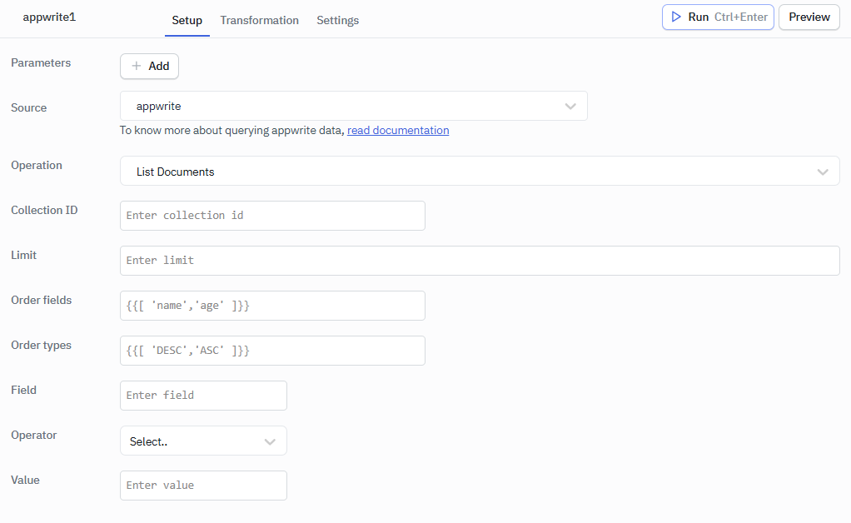The height and width of the screenshot is (523, 851).
Task: Switch to the Settings tab
Action: [337, 20]
